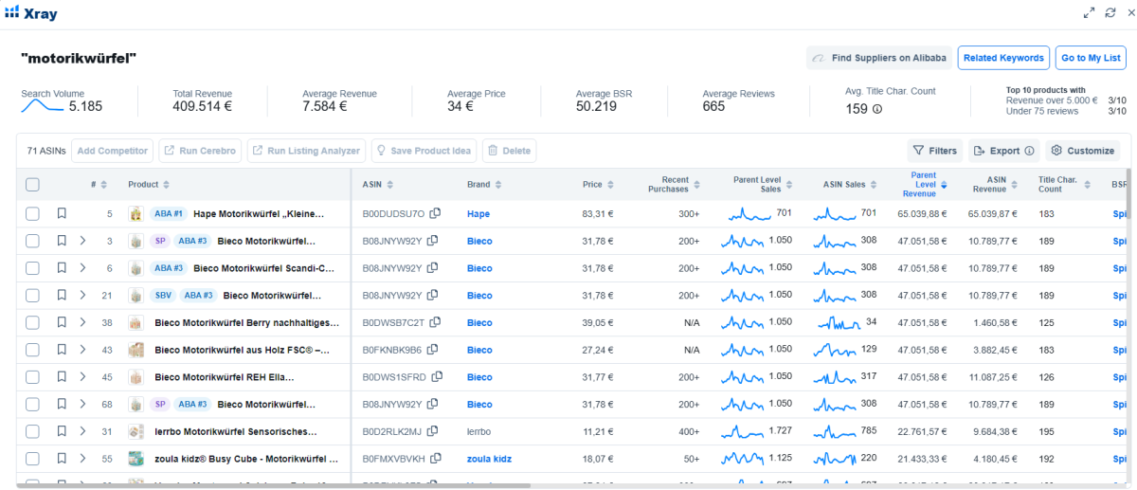Toggle the select-all header checkbox

(x=33, y=185)
